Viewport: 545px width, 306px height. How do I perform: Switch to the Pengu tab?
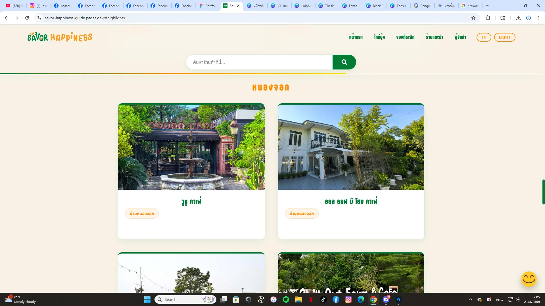(423, 6)
